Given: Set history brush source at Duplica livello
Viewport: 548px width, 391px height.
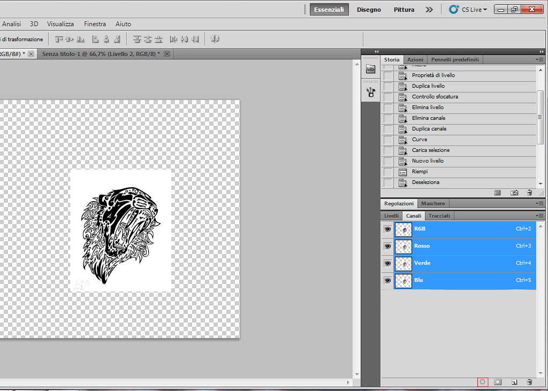Looking at the screenshot, I should 388,86.
